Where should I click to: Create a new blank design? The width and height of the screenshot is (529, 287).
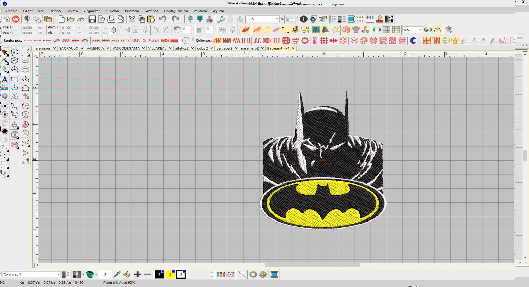[61, 19]
